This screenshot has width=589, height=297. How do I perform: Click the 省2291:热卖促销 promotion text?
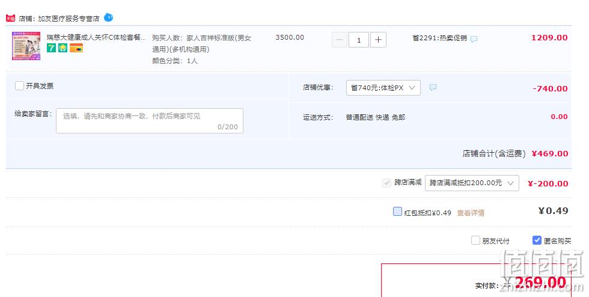439,38
